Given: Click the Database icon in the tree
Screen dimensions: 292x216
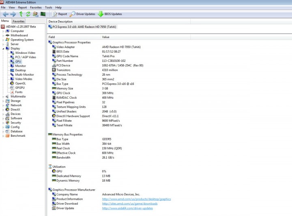Looking at the screenshot, I should [x=7, y=131].
